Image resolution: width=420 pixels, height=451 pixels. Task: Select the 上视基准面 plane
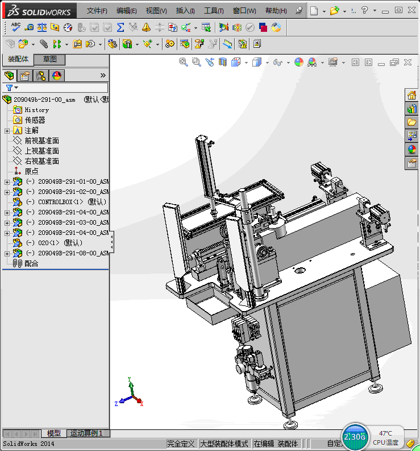coord(41,151)
